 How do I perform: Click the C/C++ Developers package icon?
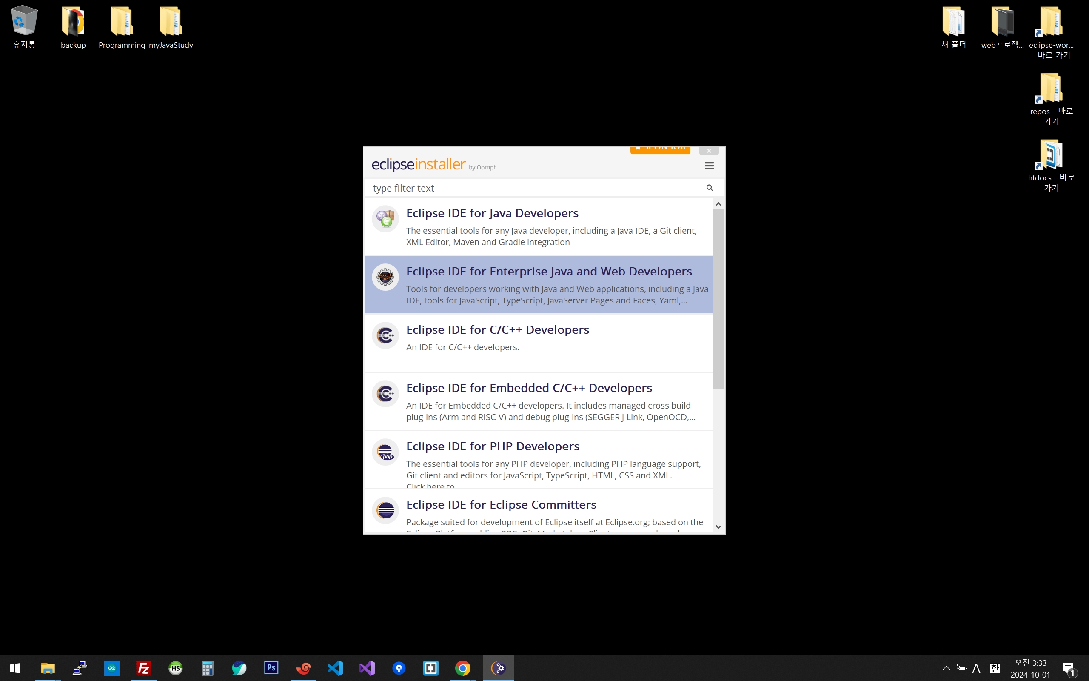(385, 335)
